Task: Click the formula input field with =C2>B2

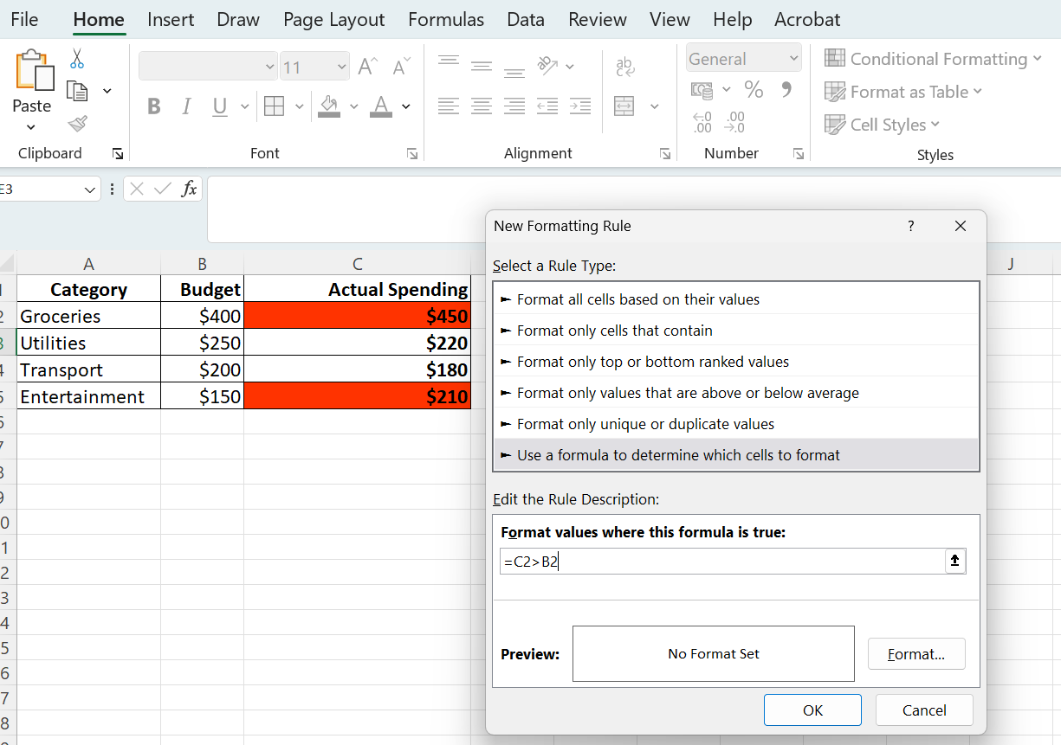Action: pos(723,562)
